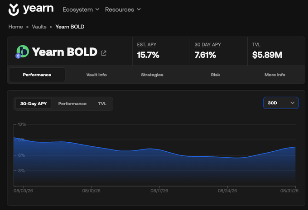This screenshot has width=308, height=210.
Task: Click the 08/10/26 date label
Action: click(x=91, y=191)
